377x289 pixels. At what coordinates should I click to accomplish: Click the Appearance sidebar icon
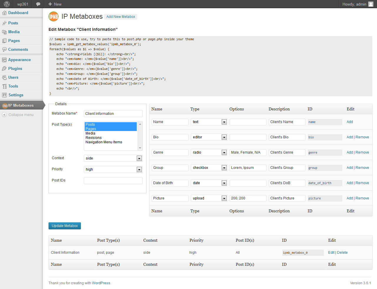point(4,60)
